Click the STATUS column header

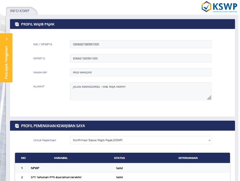pos(119,158)
